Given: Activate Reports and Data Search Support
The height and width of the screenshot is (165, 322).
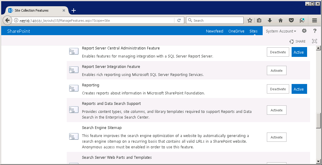Looking at the screenshot, I should click(x=277, y=110).
